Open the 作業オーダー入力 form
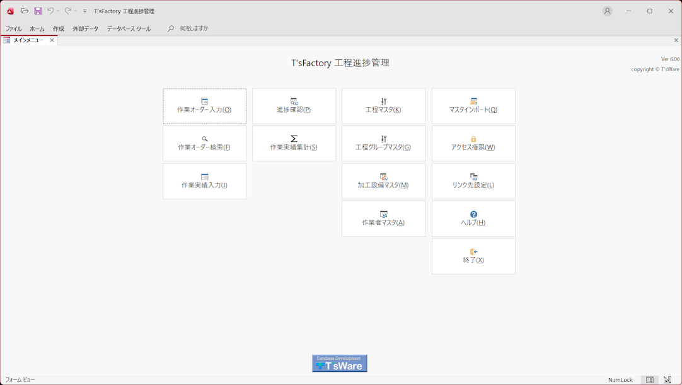 pos(204,106)
